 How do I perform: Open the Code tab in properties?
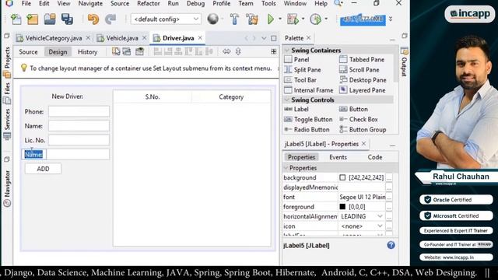(375, 157)
